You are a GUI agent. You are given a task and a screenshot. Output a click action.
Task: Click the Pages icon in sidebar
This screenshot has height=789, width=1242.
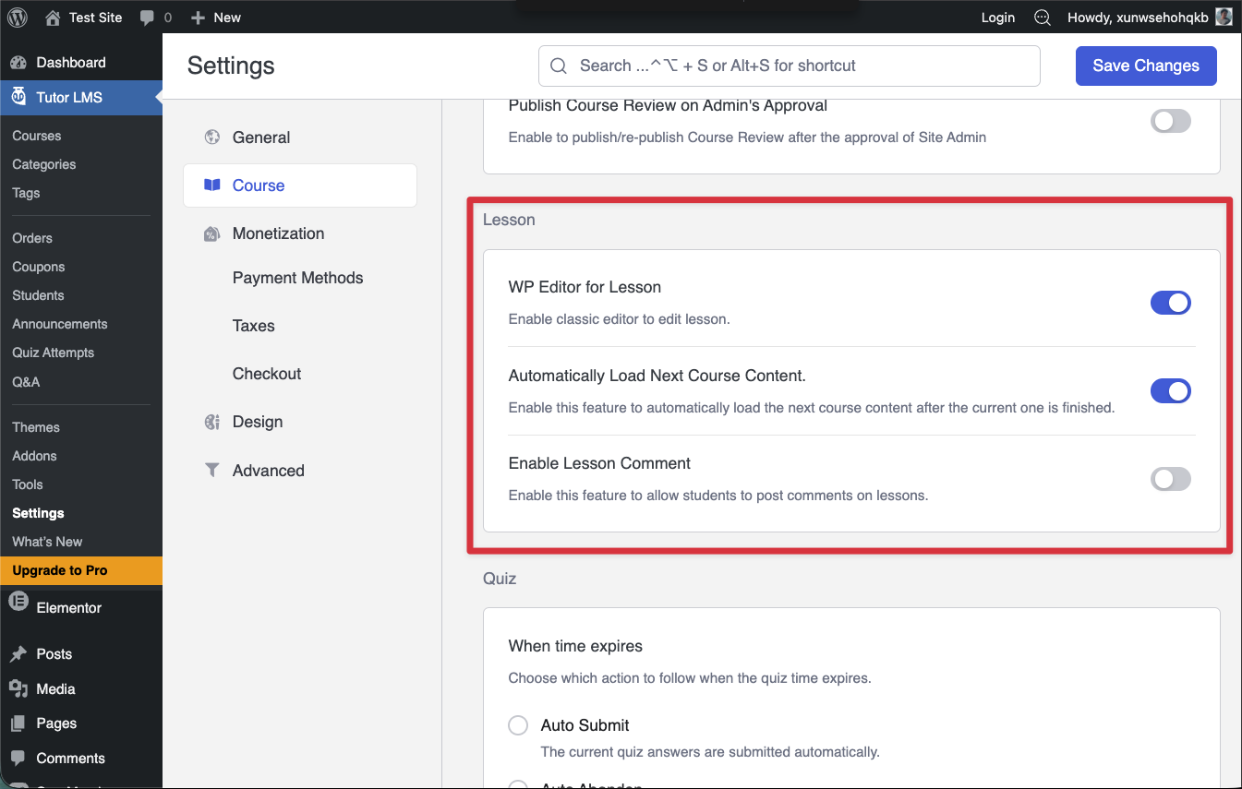click(x=18, y=723)
